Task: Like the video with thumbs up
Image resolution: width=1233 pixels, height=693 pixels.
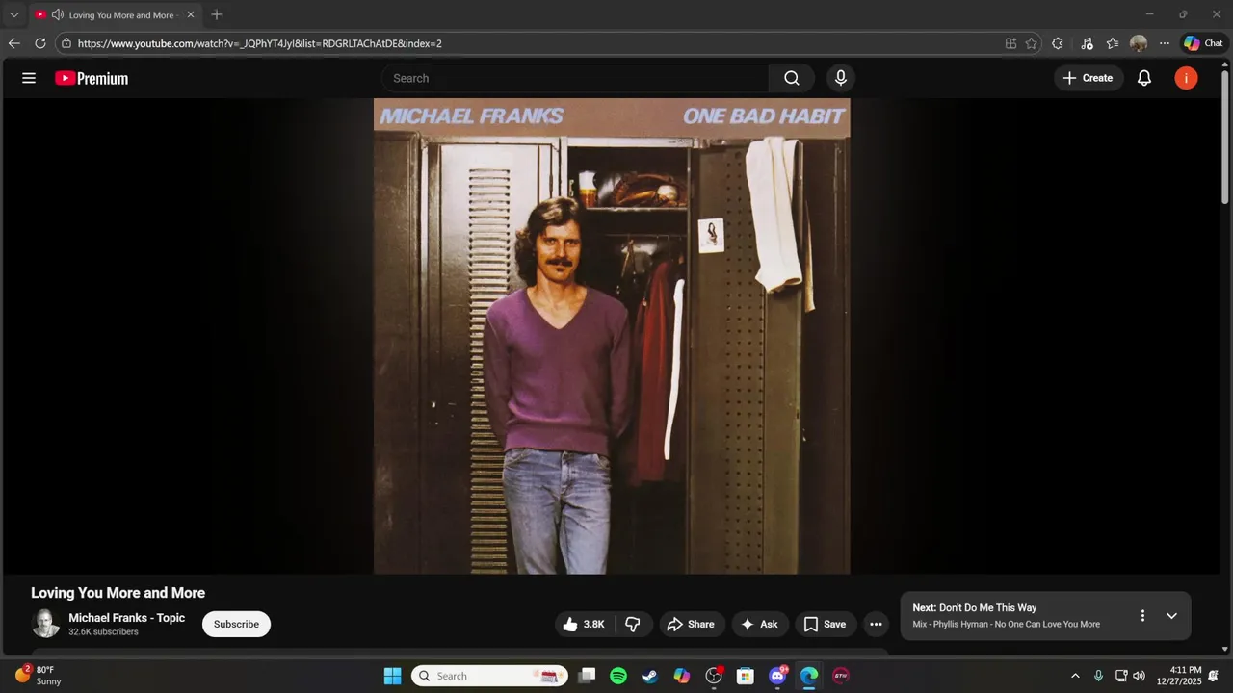Action: 585,624
